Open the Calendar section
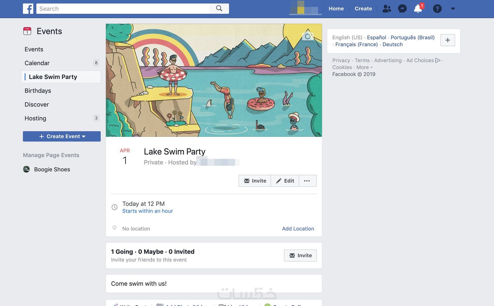Screen dimensions: 494x306 pyautogui.click(x=37, y=63)
